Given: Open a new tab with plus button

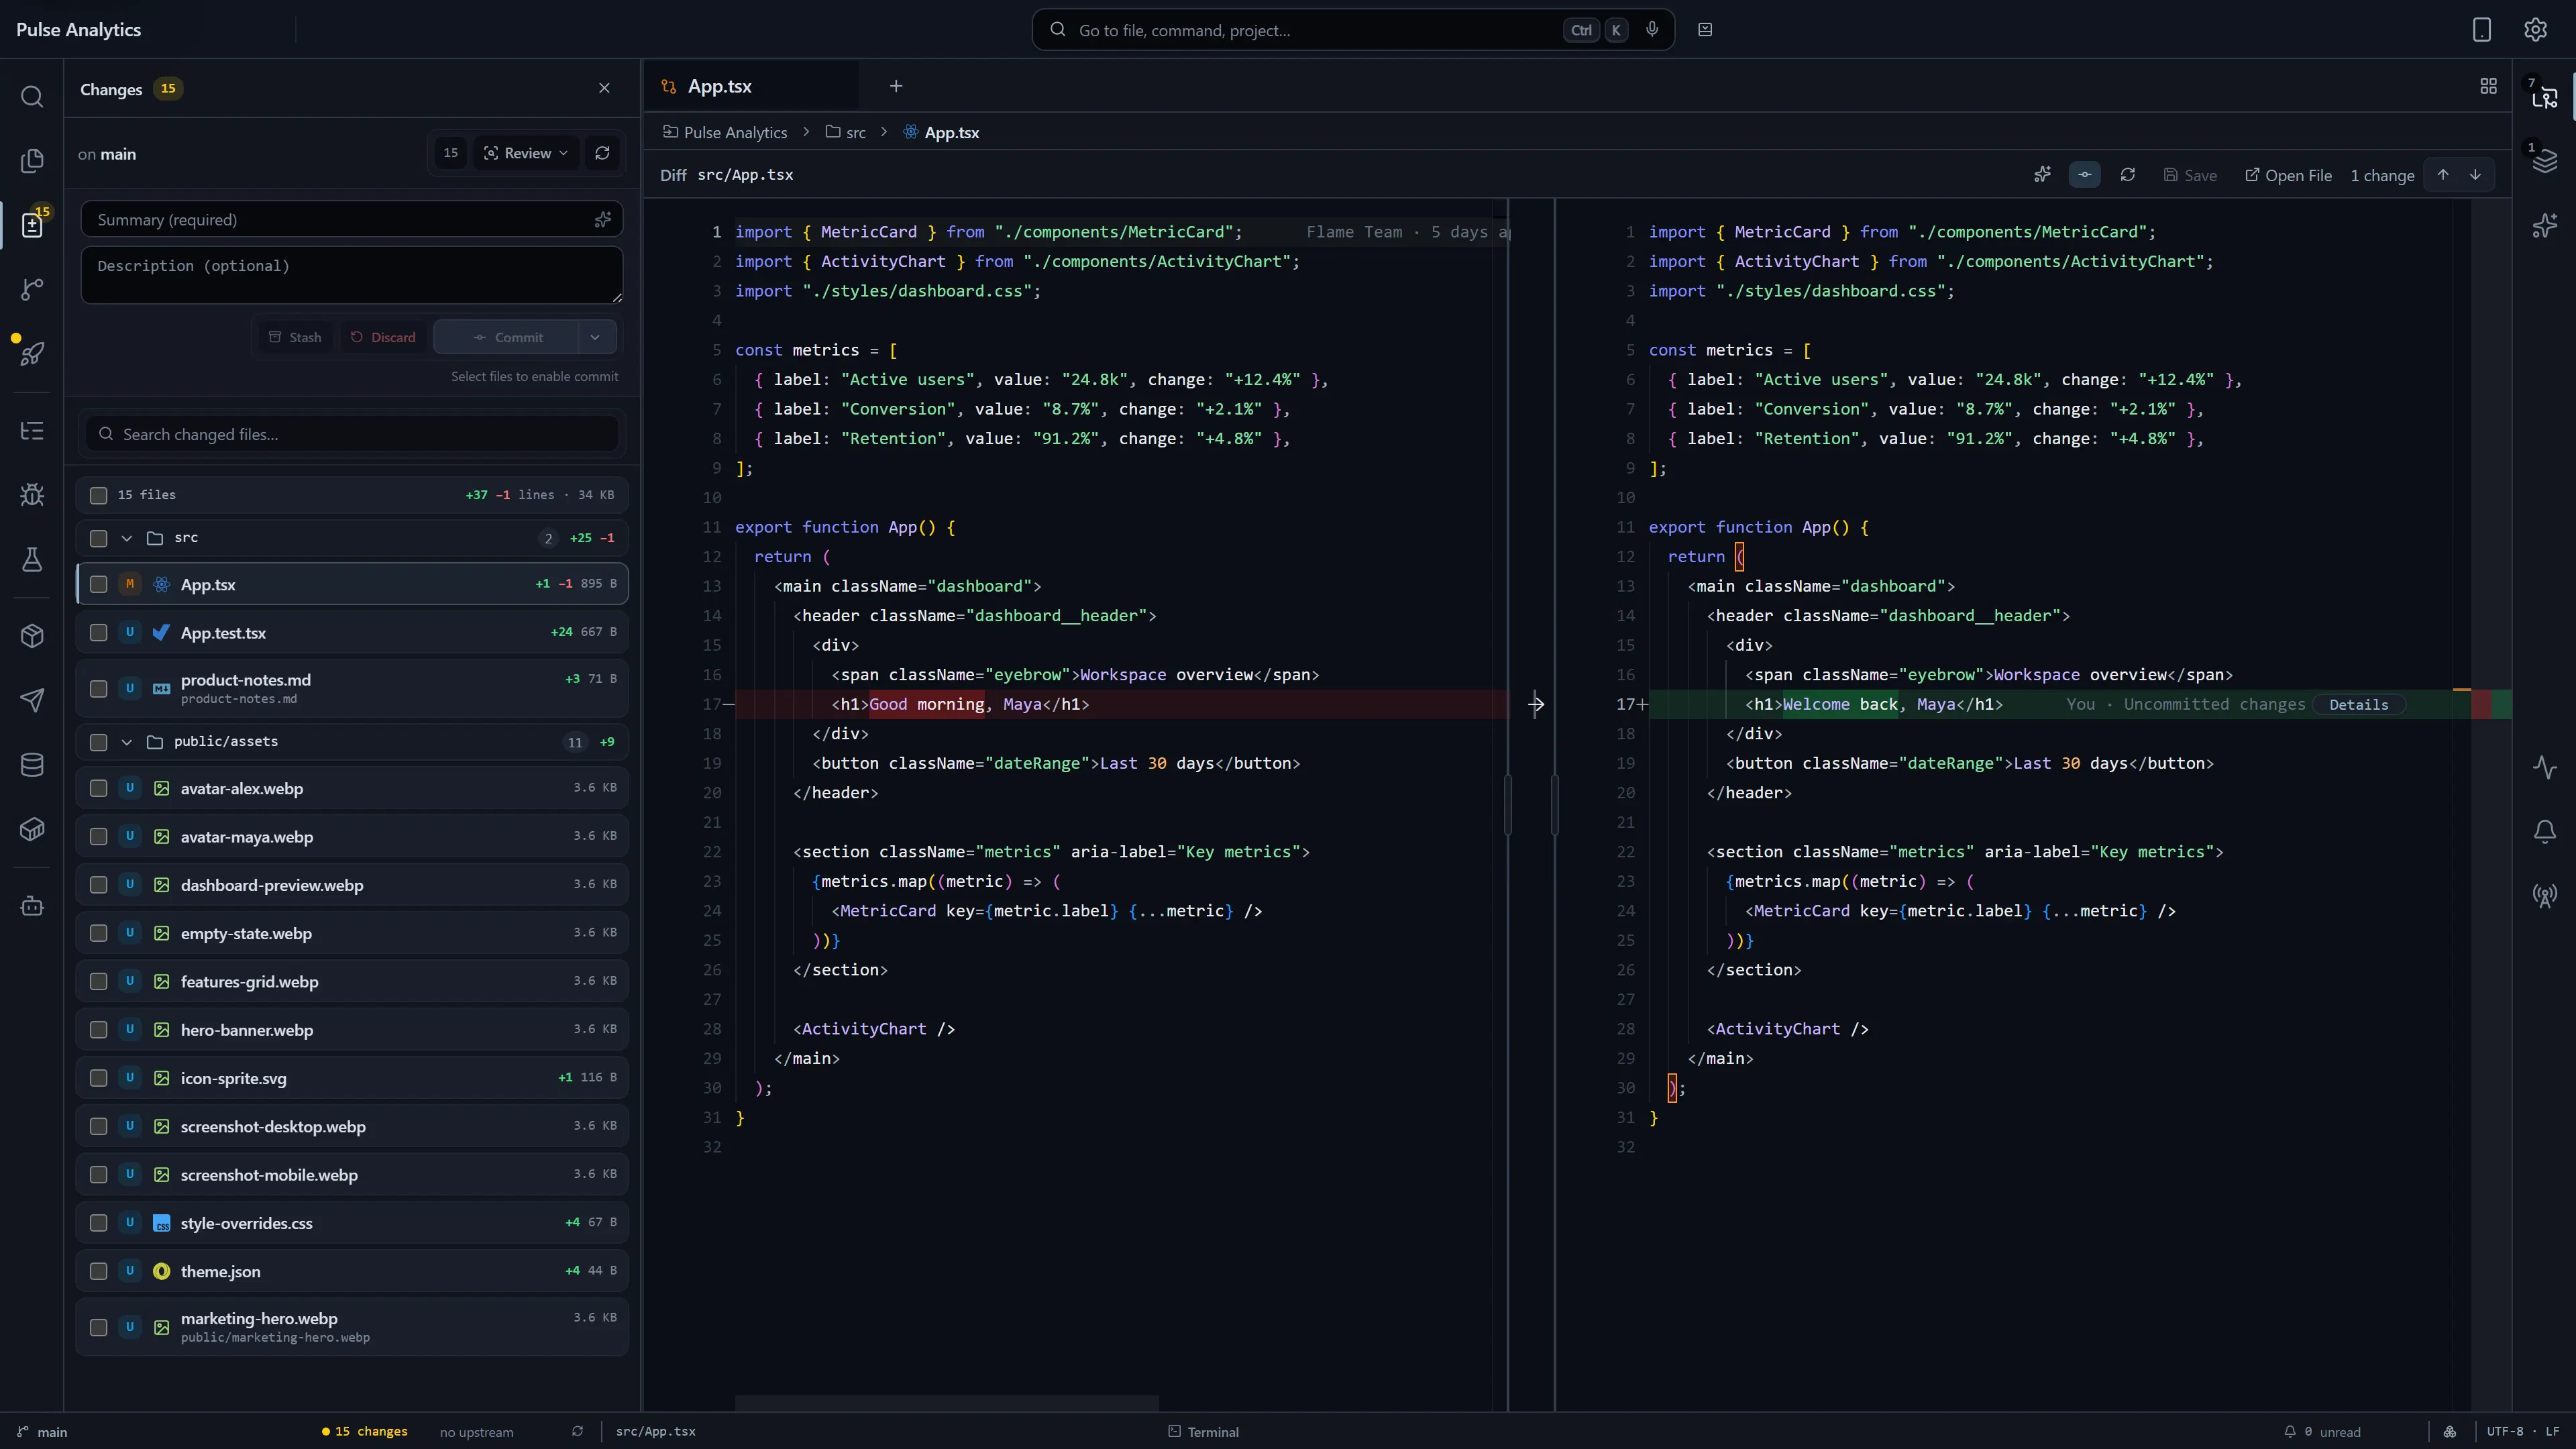Looking at the screenshot, I should 896,86.
